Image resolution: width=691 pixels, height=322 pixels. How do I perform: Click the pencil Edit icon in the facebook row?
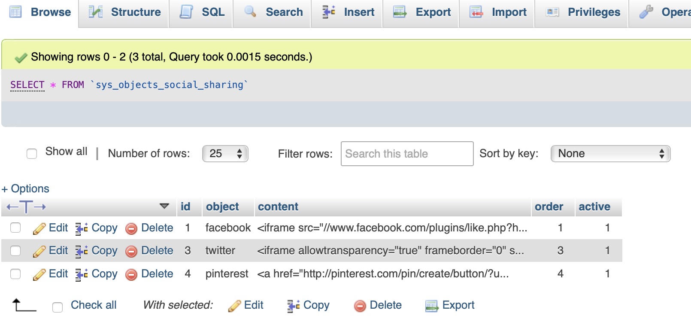[x=39, y=228]
